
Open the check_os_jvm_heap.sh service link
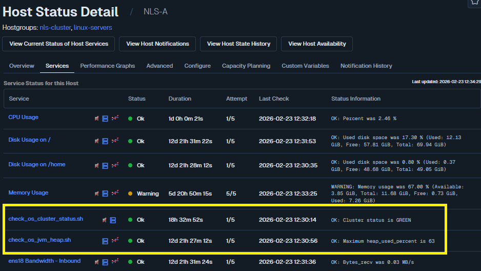39,240
